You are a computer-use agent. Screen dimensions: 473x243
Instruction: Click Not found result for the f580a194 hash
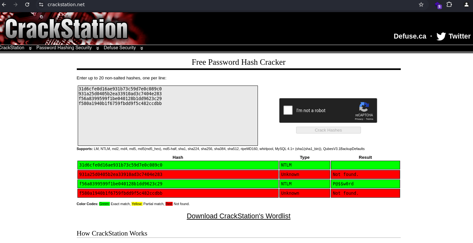click(x=365, y=193)
